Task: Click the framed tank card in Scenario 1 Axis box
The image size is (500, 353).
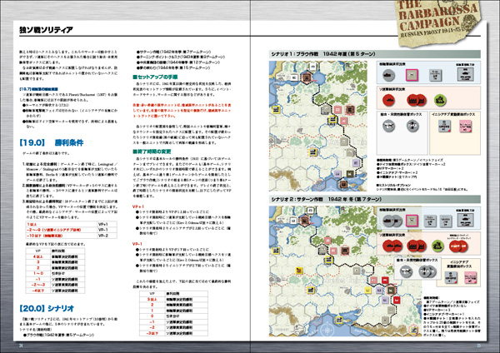Action: pos(465,74)
